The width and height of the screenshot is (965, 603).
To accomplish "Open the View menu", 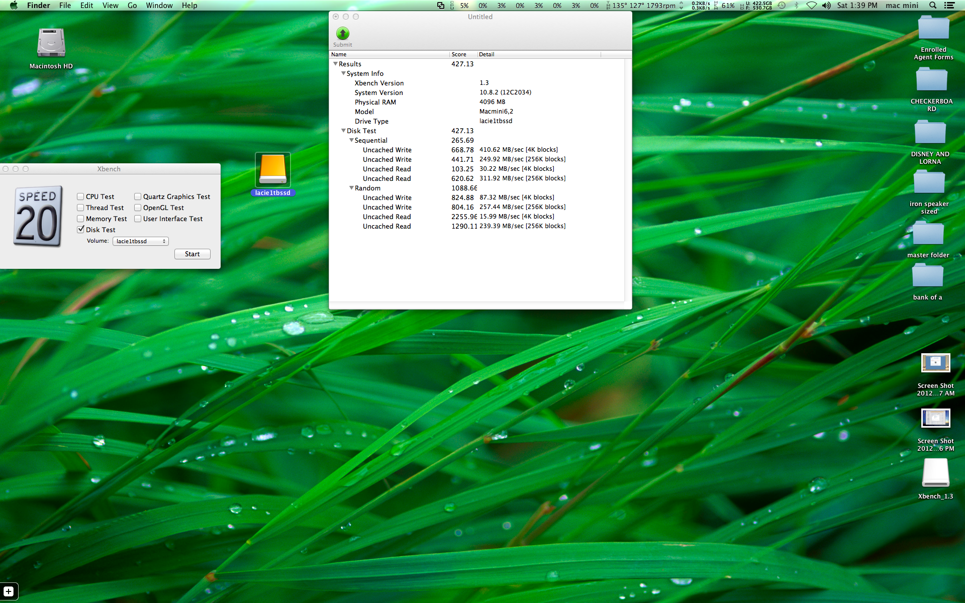I will coord(110,6).
